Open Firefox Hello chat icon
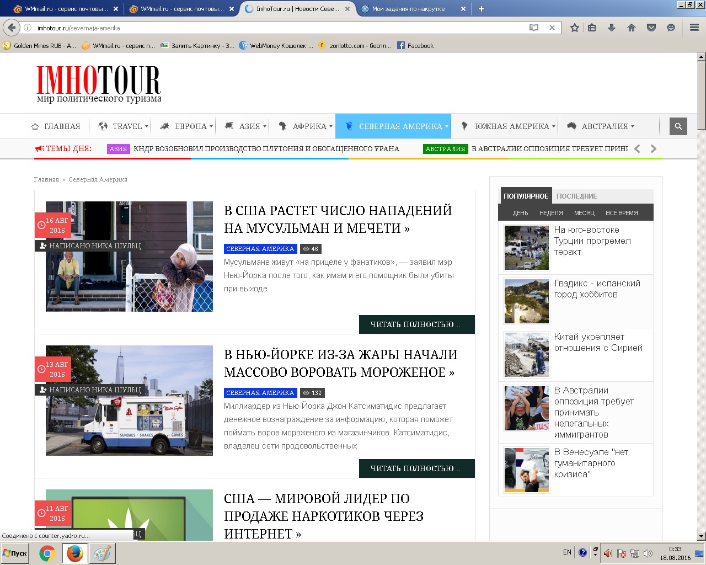706x565 pixels. pos(671,28)
